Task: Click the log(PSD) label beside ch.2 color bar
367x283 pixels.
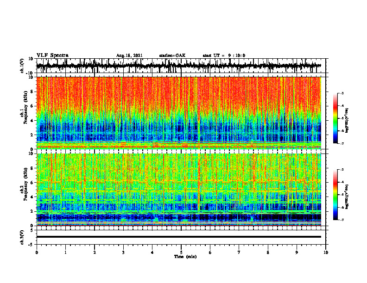Action: (x=347, y=197)
